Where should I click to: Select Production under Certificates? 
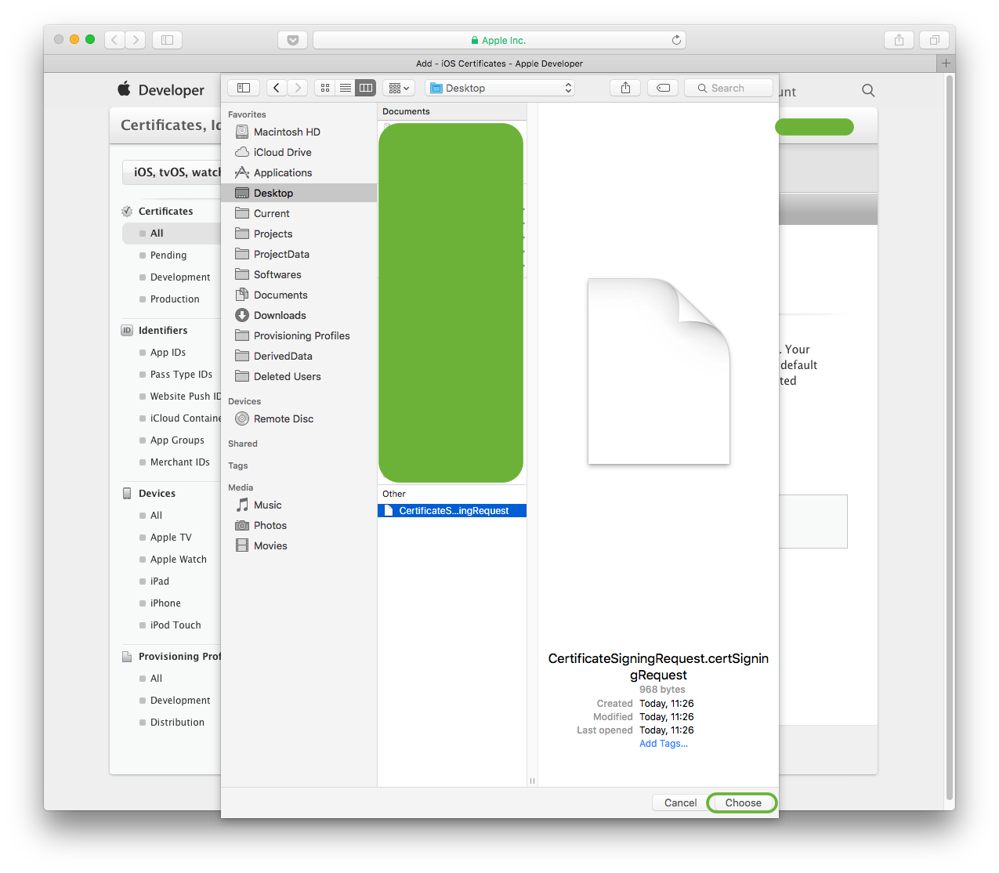click(x=175, y=299)
